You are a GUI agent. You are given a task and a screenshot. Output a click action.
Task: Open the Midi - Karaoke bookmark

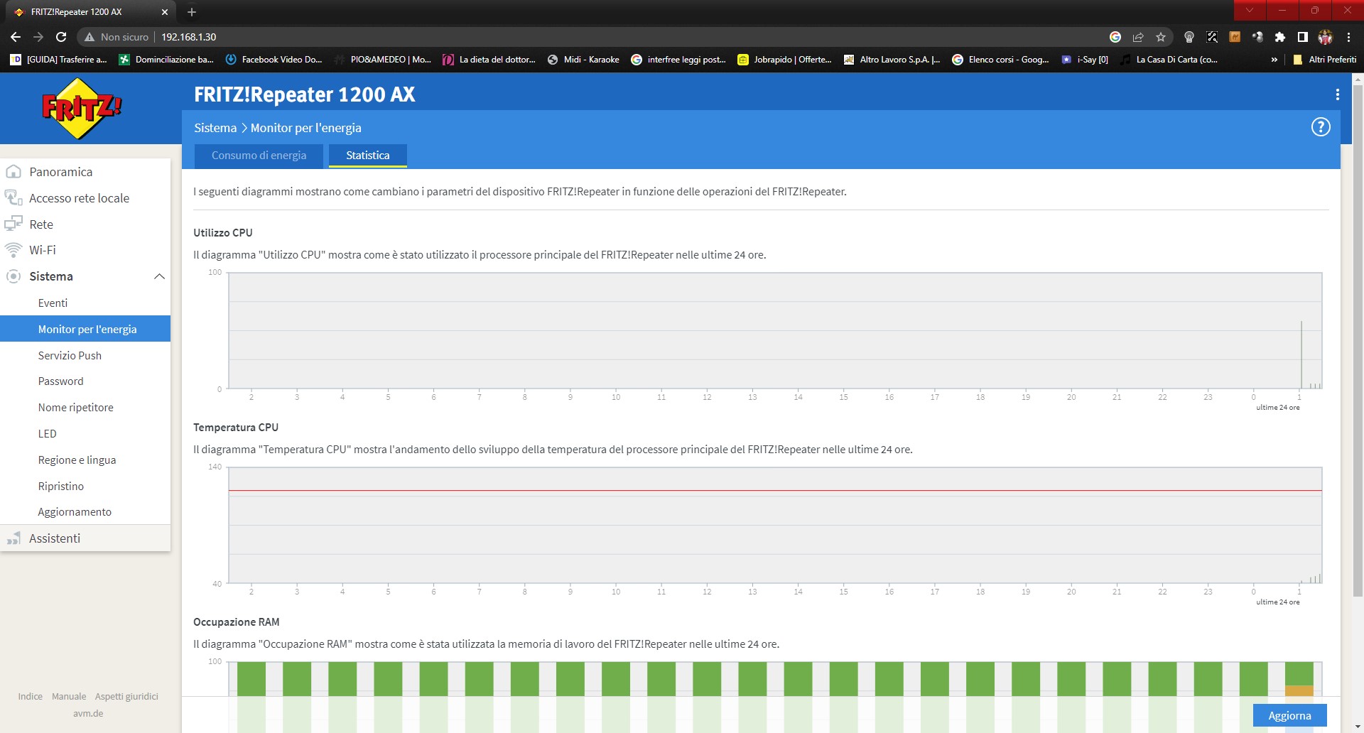(x=583, y=60)
